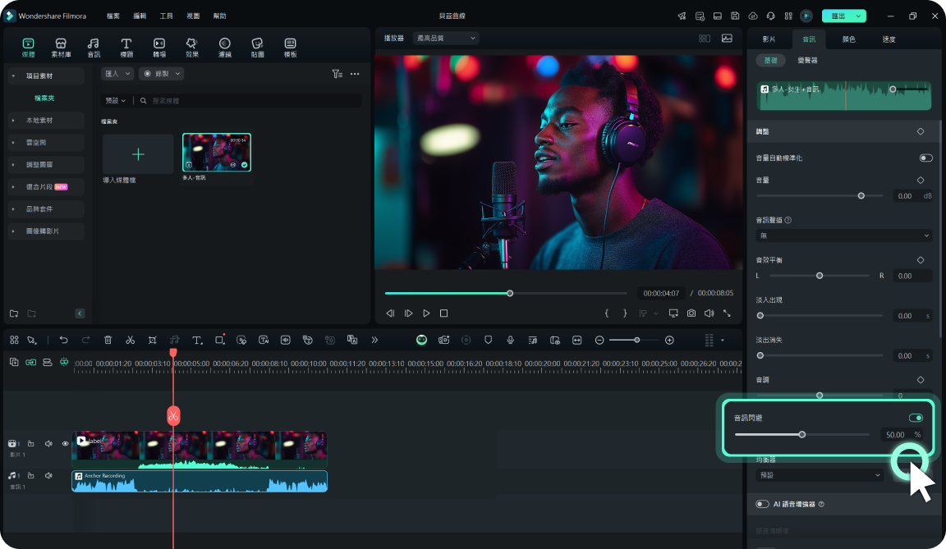Enable the AI 語音增強器 switch
The width and height of the screenshot is (946, 549).
762,504
